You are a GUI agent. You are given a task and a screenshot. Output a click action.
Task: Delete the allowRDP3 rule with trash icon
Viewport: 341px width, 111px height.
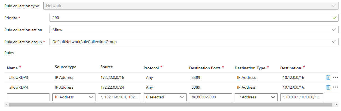[328, 77]
